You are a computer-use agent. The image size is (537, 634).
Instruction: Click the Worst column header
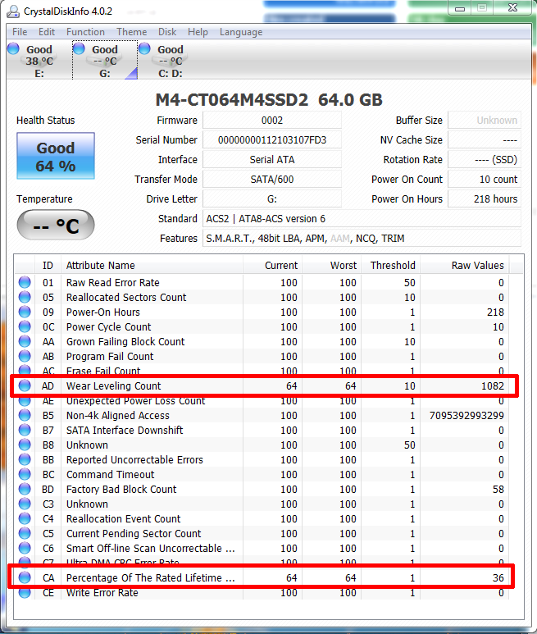(x=331, y=265)
